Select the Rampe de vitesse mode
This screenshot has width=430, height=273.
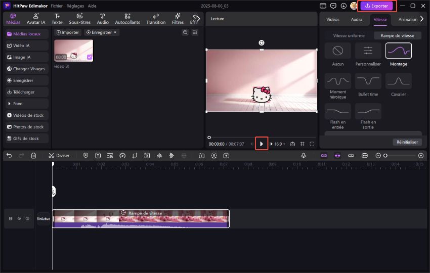click(397, 35)
